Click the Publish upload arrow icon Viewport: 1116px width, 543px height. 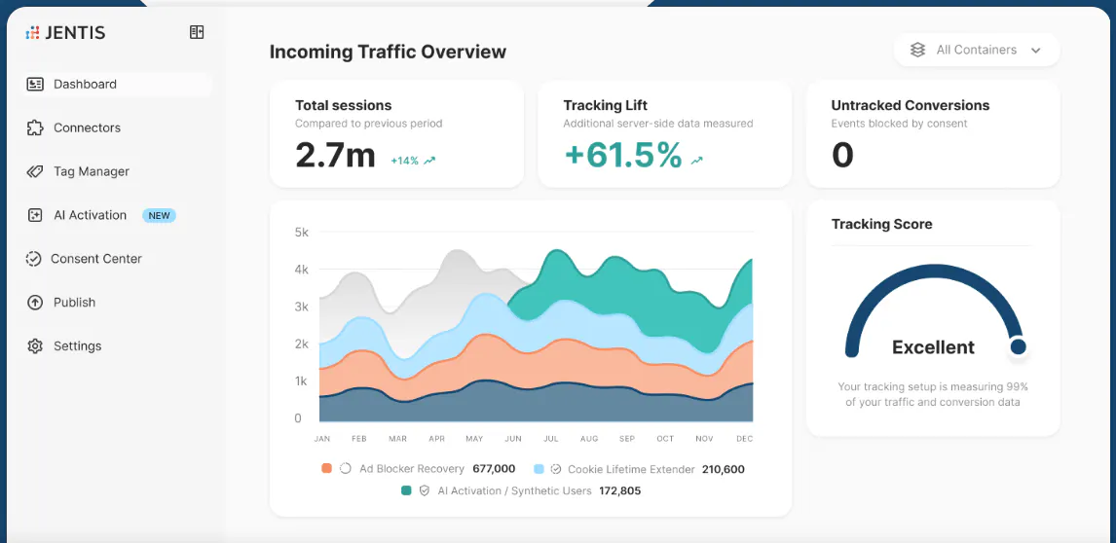click(35, 303)
